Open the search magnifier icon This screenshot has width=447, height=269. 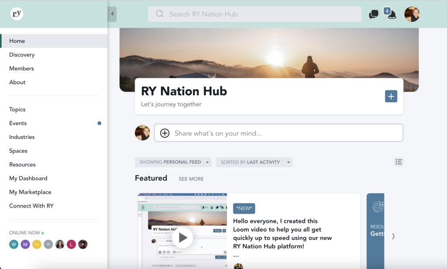coord(159,14)
